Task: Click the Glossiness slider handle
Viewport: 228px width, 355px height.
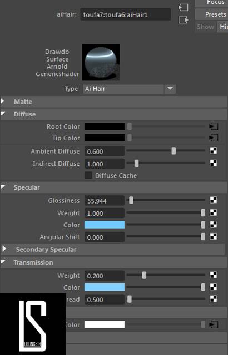Action: (x=131, y=200)
